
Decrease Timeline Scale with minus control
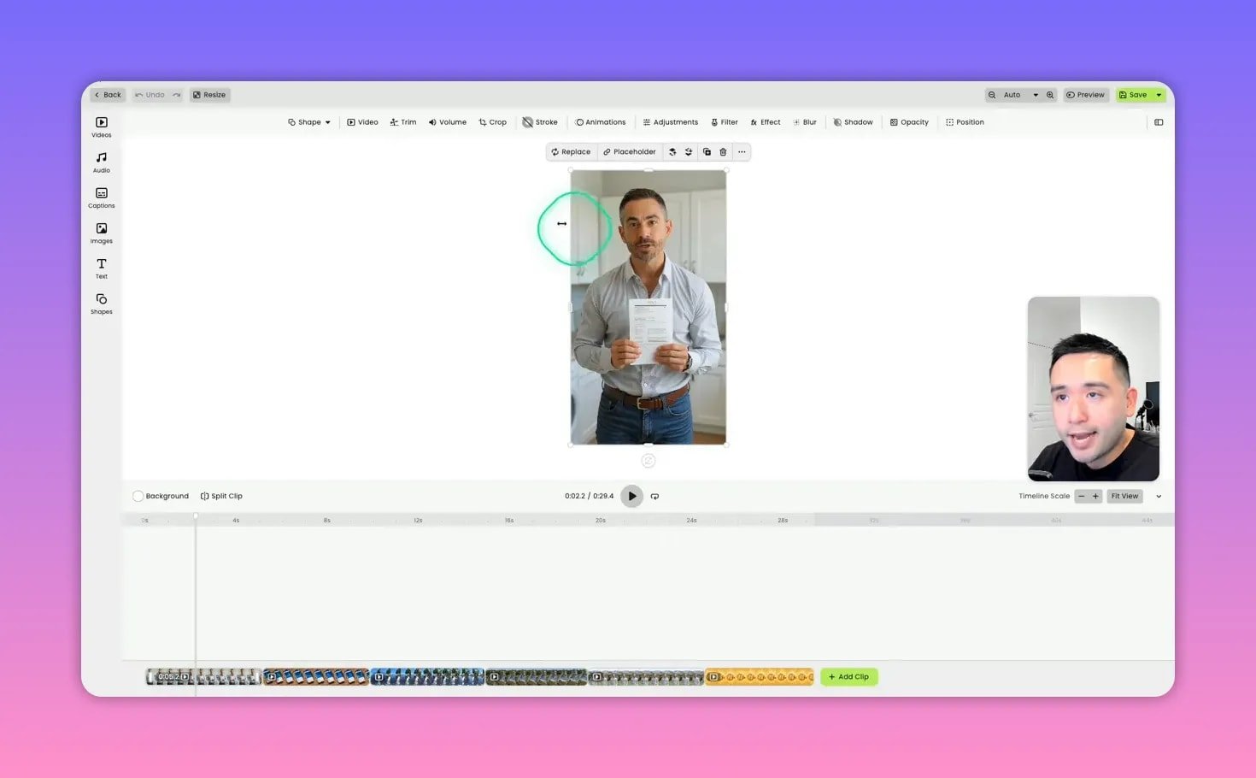pyautogui.click(x=1081, y=496)
